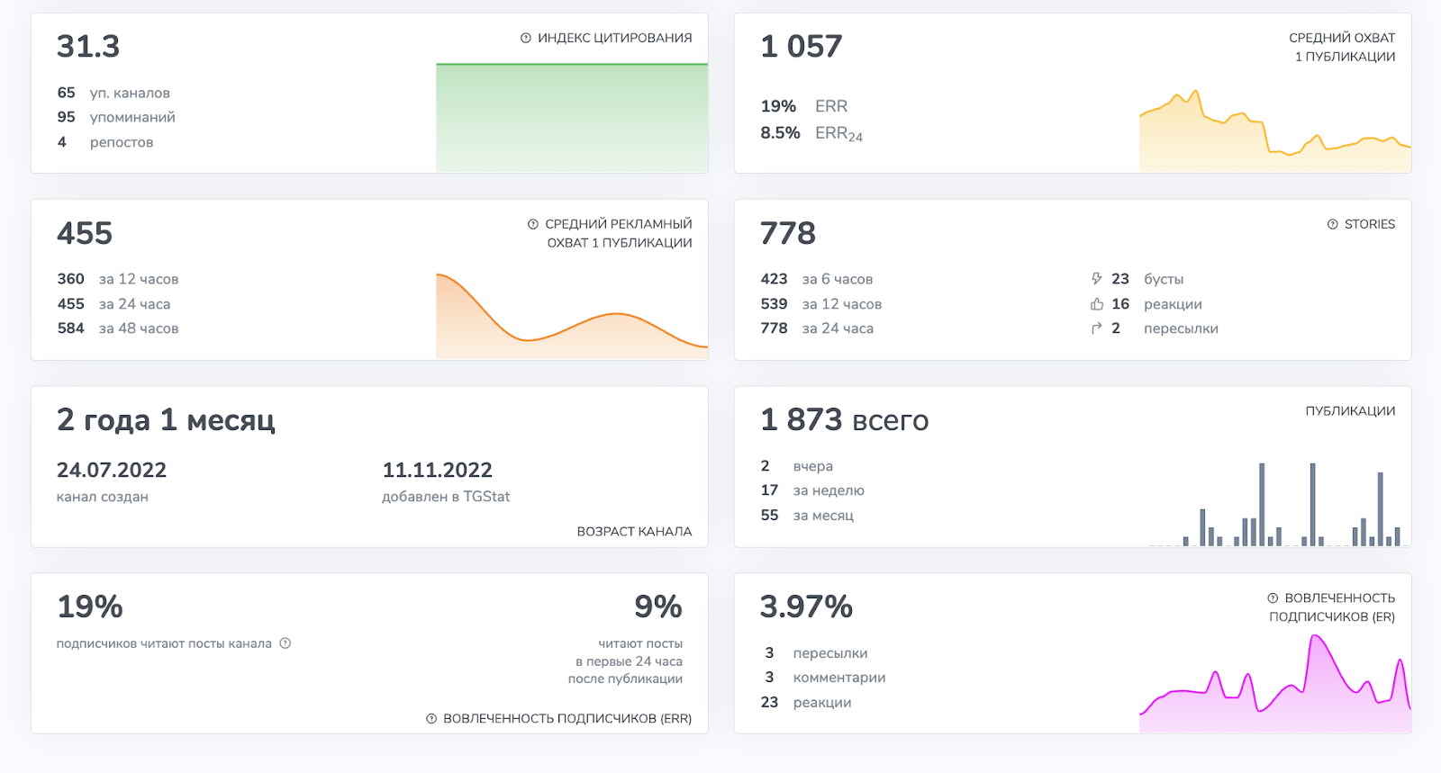This screenshot has width=1441, height=773.
Task: Click the help icon beside ИНДЕКС ЦИТИРОВАНИЯ
Action: (526, 38)
